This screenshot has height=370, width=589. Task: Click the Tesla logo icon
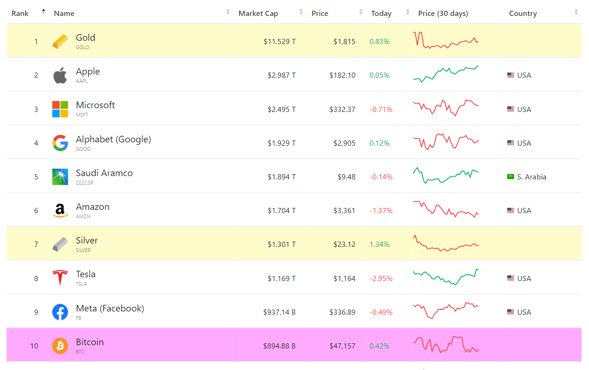click(60, 278)
